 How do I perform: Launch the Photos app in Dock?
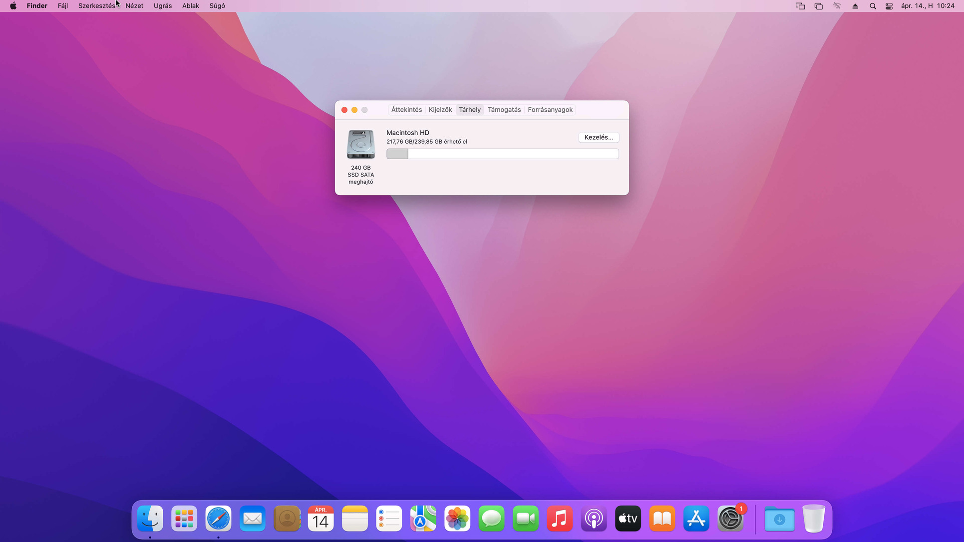[457, 519]
